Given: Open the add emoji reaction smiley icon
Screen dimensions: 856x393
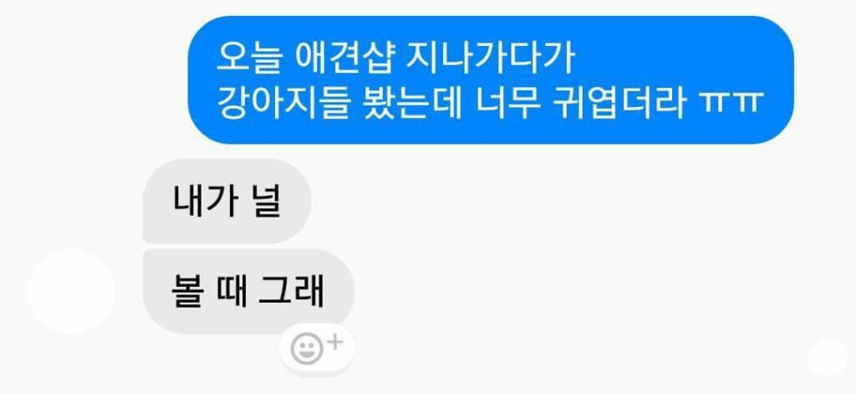Looking at the screenshot, I should (307, 350).
